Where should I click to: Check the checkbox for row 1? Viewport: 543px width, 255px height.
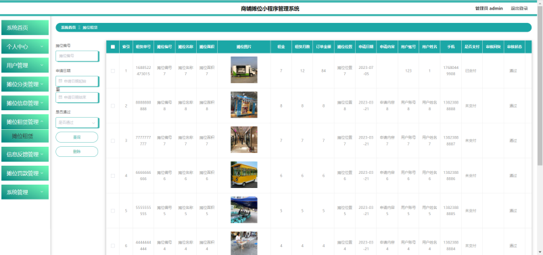(x=113, y=71)
